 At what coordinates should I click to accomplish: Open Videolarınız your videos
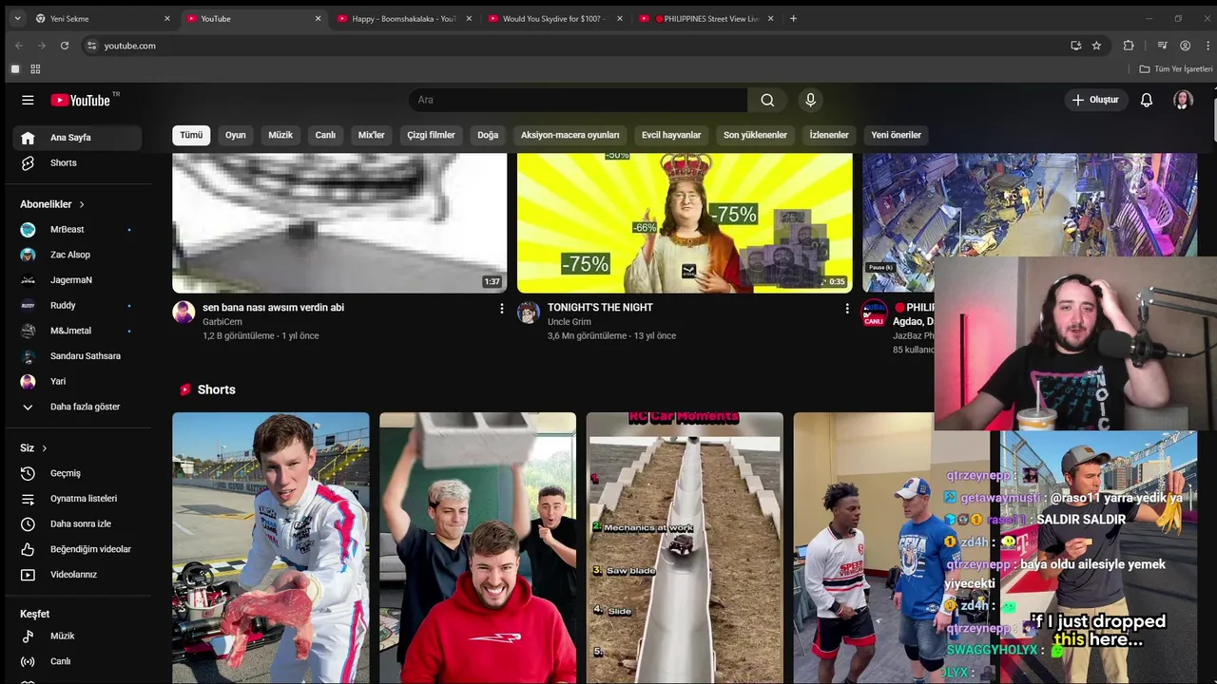(x=78, y=575)
